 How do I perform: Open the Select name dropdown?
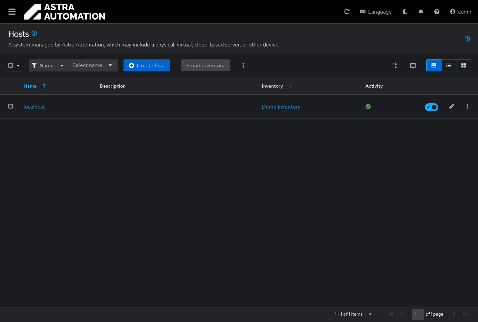click(x=92, y=65)
